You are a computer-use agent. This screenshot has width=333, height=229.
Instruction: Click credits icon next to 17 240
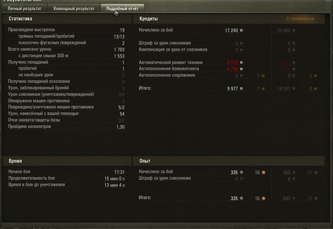pos(242,31)
